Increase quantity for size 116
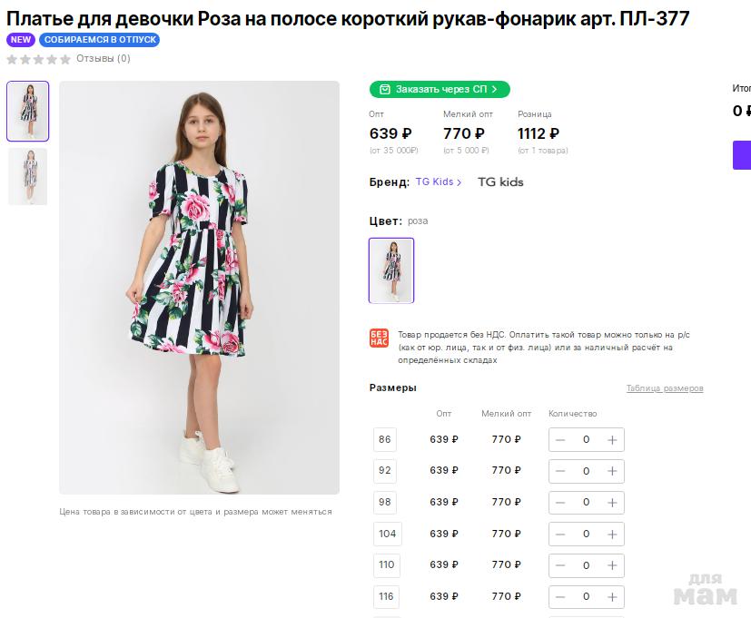751x618 pixels. pyautogui.click(x=612, y=596)
